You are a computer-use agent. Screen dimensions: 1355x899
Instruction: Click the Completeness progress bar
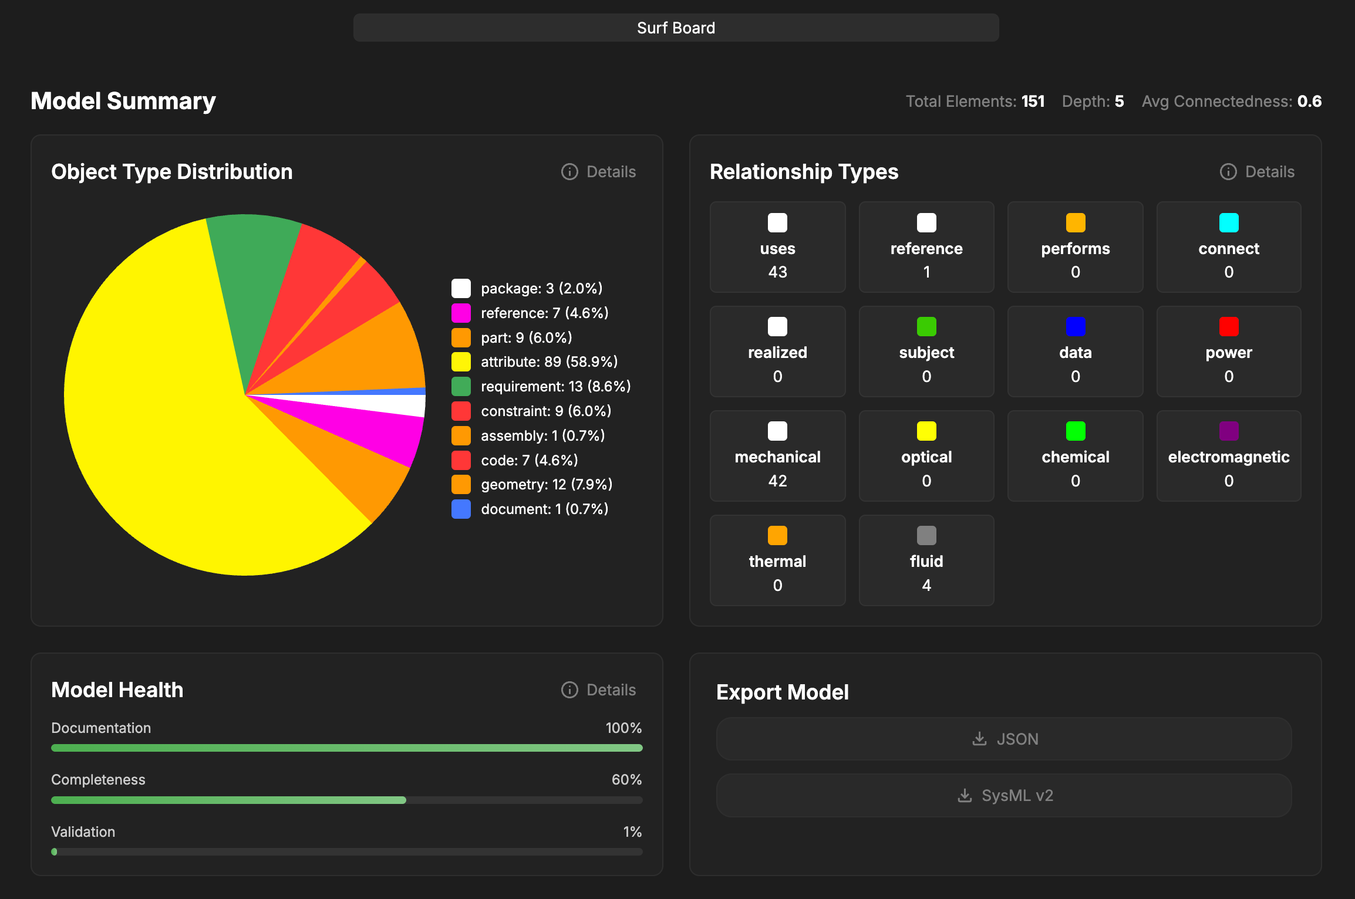coord(346,800)
